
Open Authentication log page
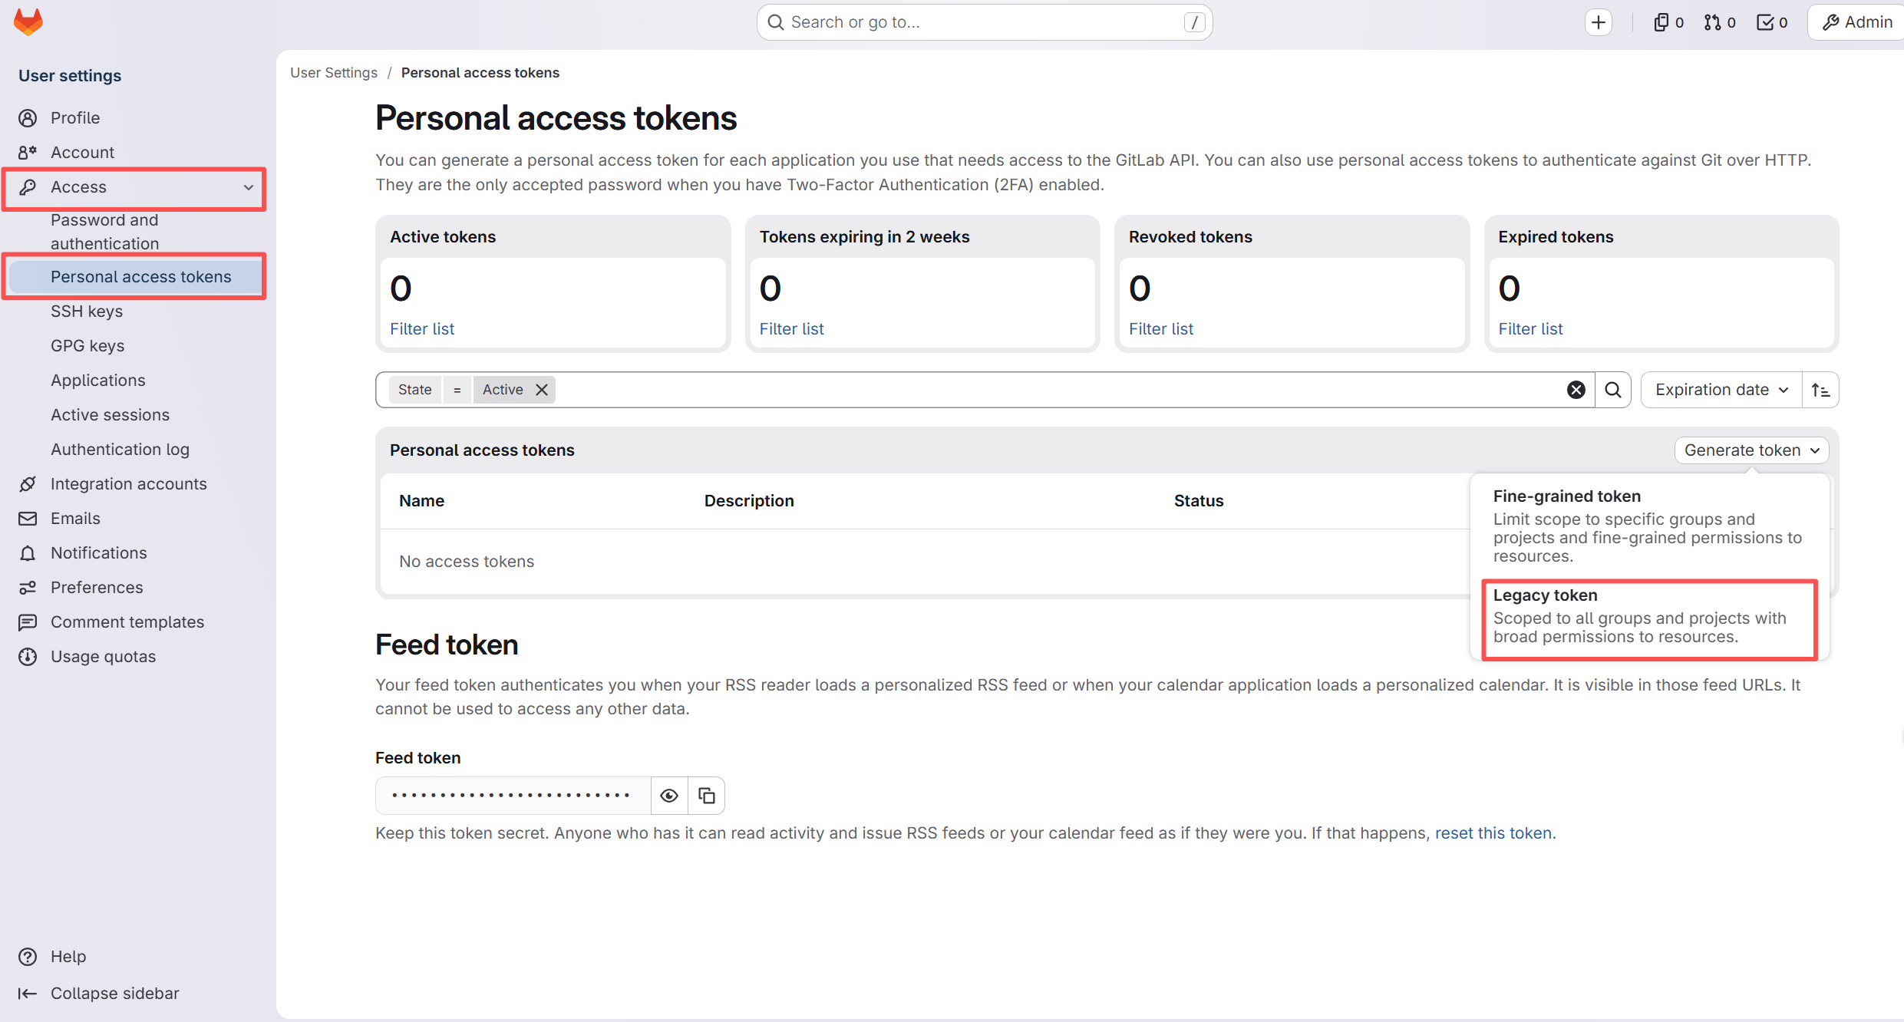(120, 449)
